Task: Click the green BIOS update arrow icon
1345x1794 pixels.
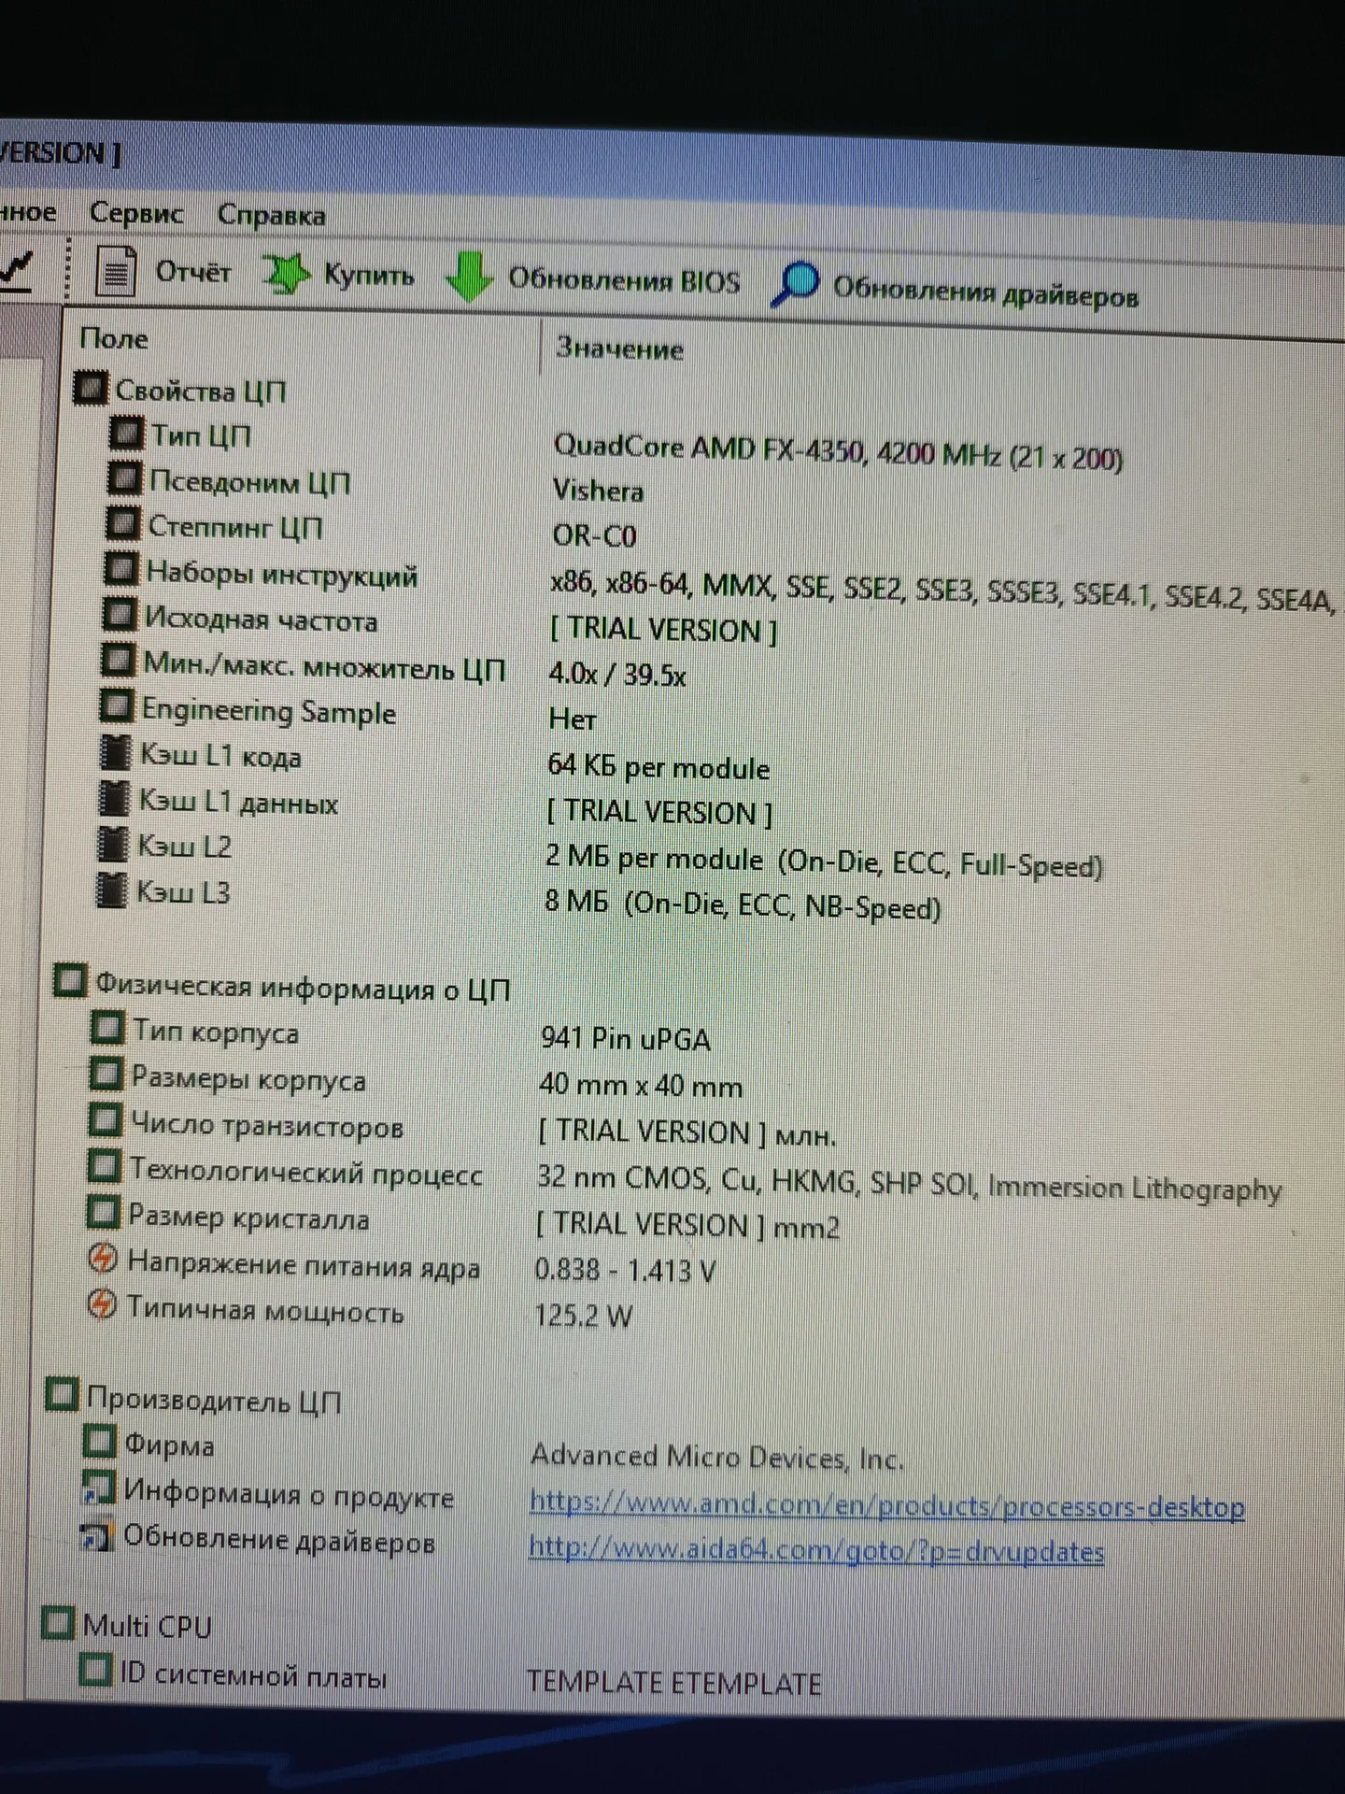Action: 469,277
